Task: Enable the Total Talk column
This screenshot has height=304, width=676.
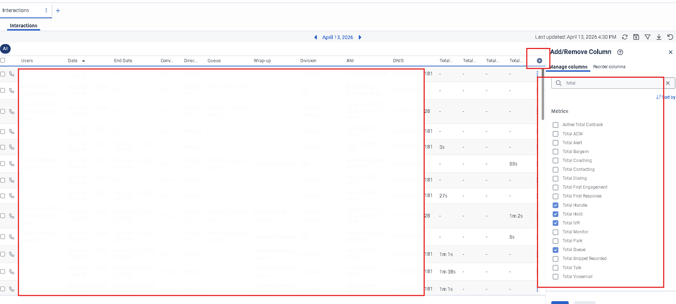Action: pyautogui.click(x=556, y=268)
